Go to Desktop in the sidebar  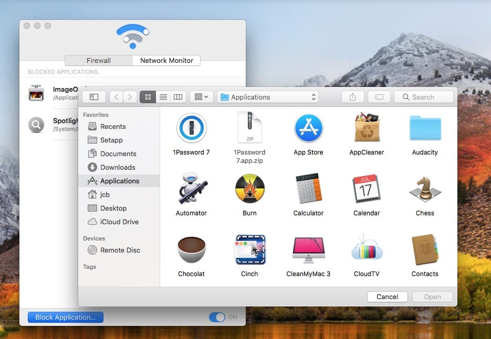point(119,208)
